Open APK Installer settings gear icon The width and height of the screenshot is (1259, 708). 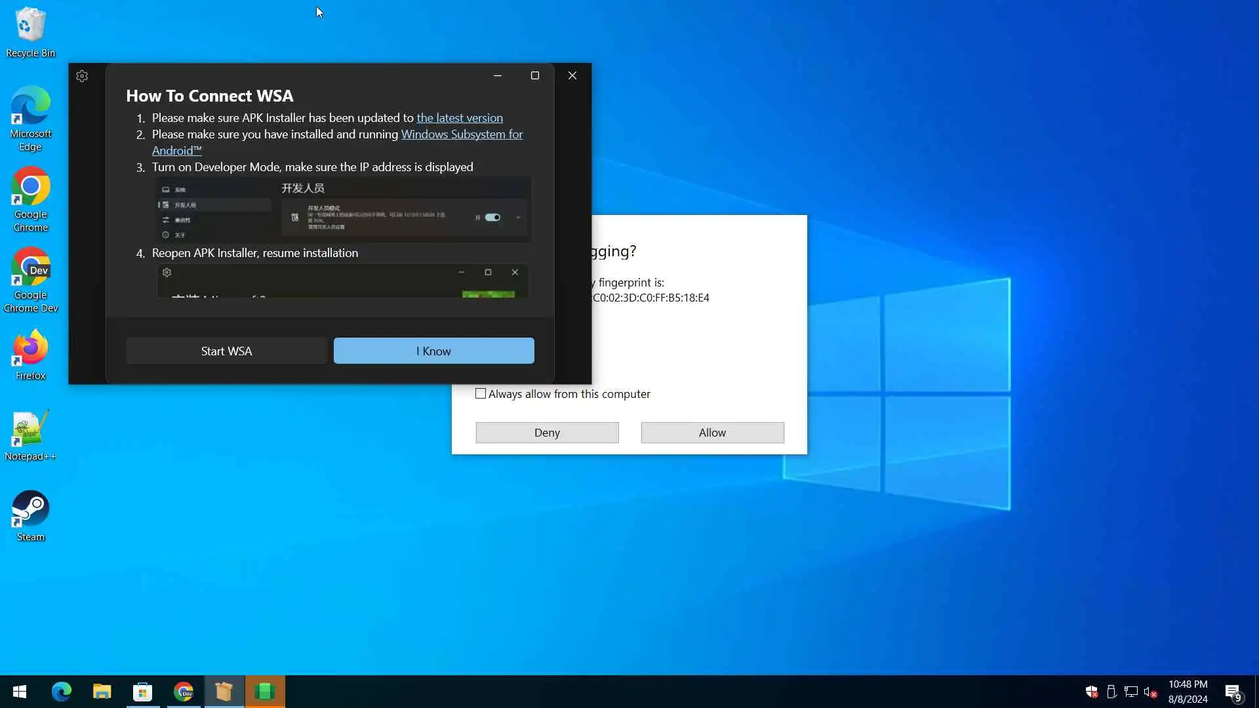(82, 76)
